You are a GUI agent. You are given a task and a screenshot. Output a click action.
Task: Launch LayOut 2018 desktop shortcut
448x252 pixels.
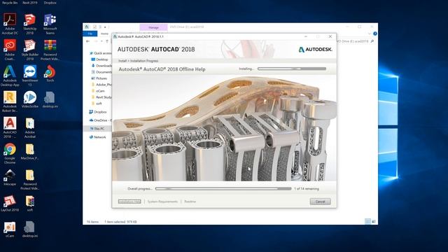(x=10, y=203)
